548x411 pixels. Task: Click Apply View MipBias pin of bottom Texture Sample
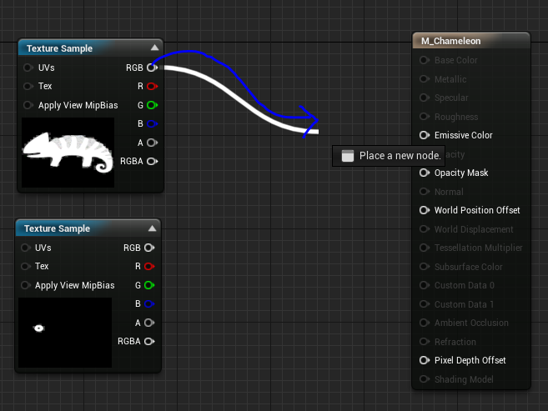(x=26, y=285)
